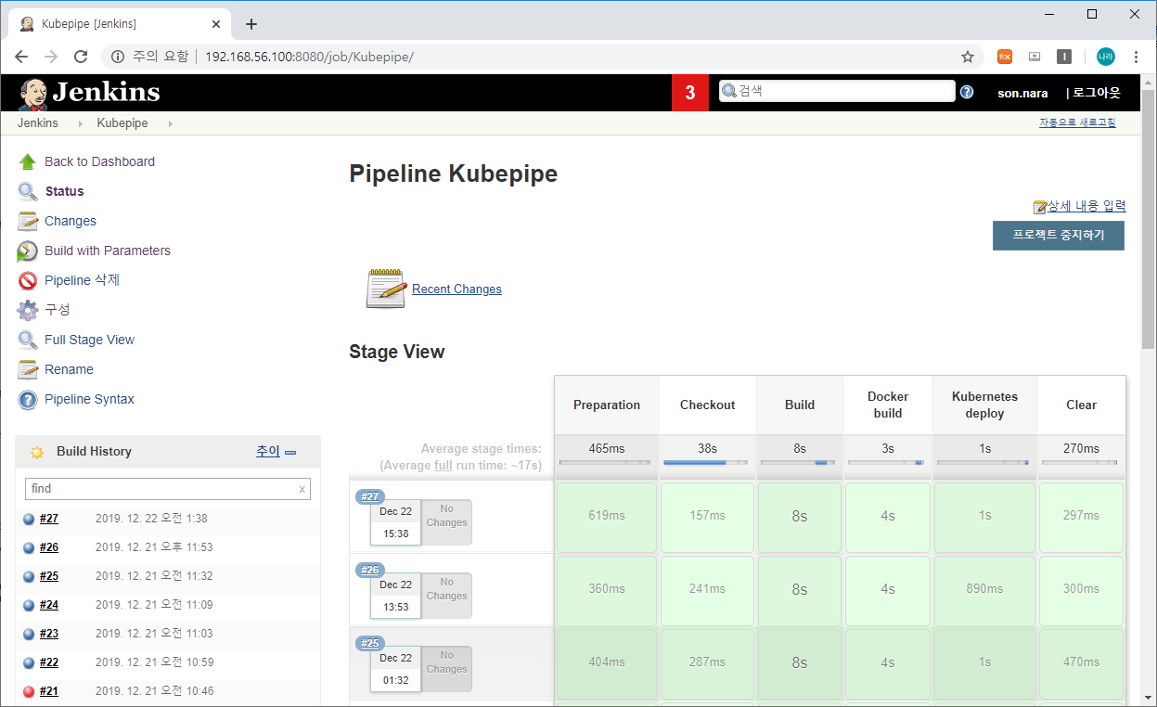Click the 470ms Clear cell
The height and width of the screenshot is (707, 1157).
coord(1081,662)
